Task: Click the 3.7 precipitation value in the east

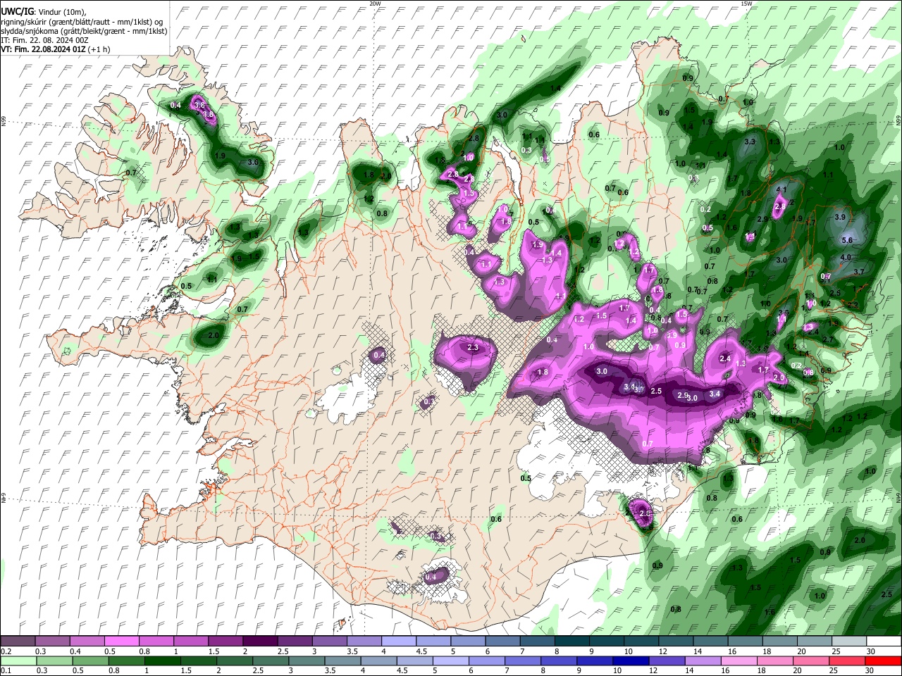Action: click(858, 271)
